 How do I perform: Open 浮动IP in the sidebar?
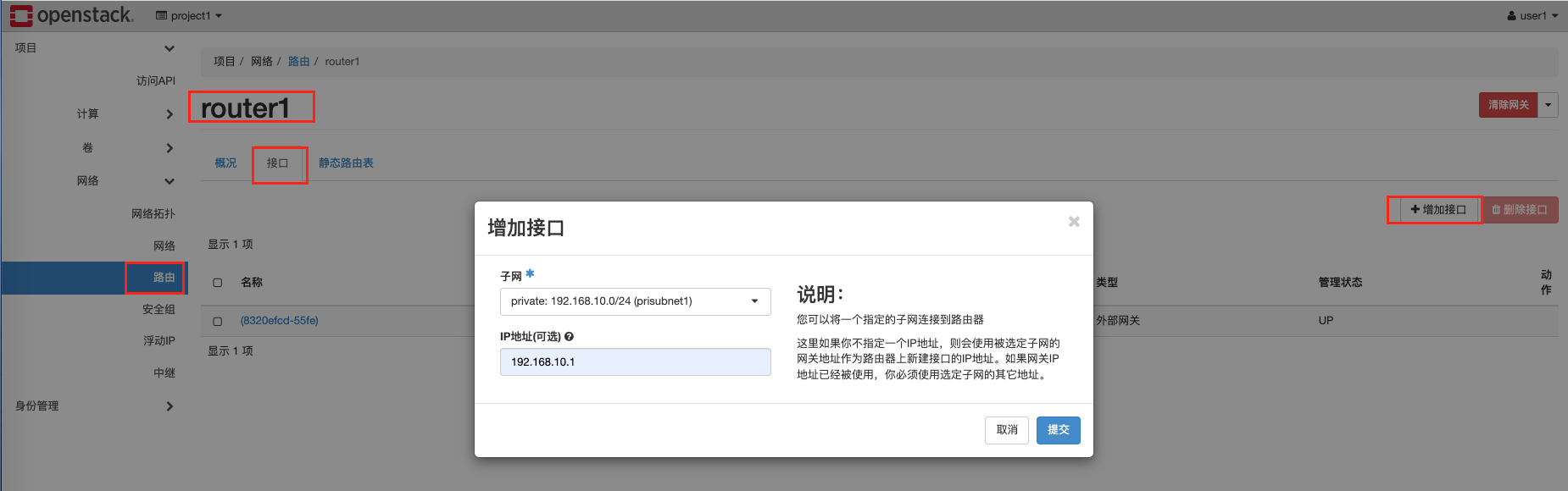[159, 341]
